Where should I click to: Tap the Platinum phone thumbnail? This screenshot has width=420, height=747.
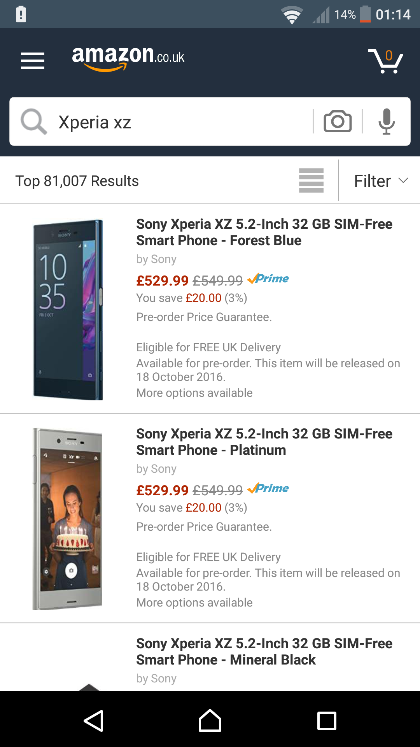tap(68, 519)
